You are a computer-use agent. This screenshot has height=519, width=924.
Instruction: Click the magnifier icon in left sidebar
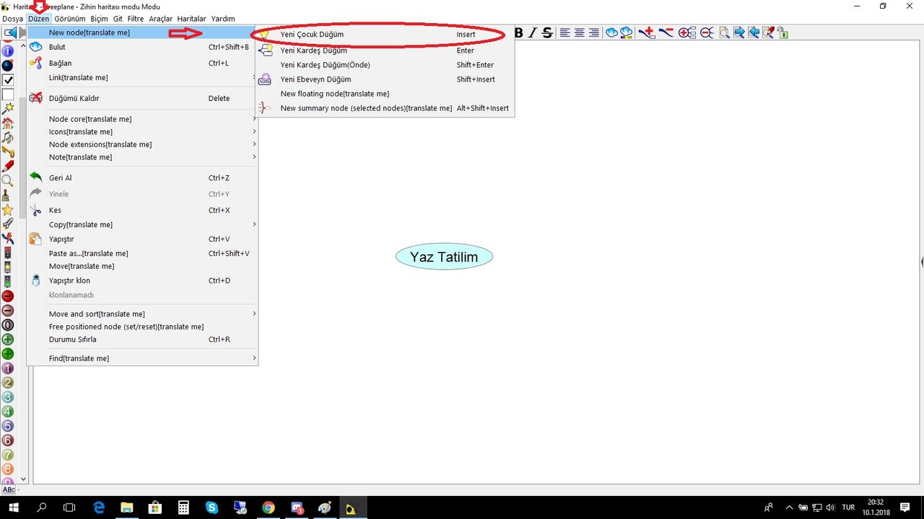click(x=7, y=180)
